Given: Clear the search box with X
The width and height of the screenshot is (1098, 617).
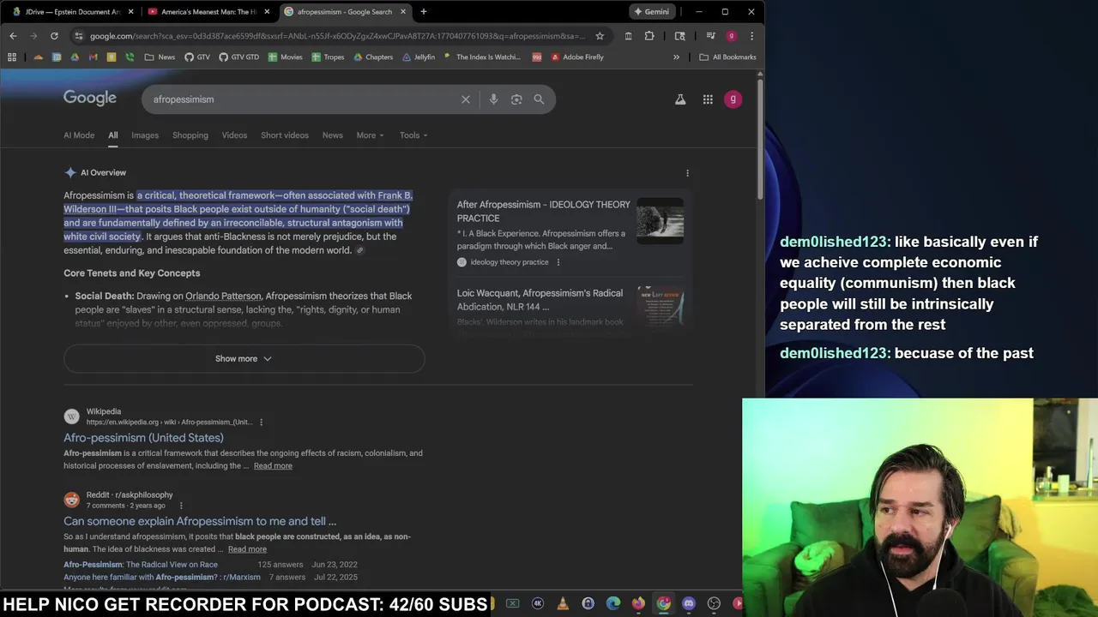Looking at the screenshot, I should click(x=466, y=99).
